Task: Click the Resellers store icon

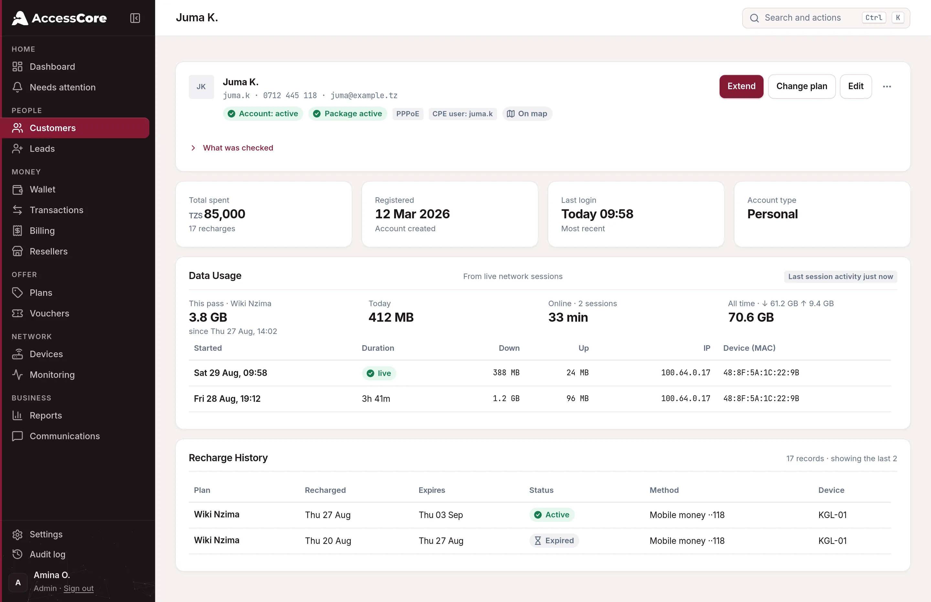Action: click(x=17, y=251)
